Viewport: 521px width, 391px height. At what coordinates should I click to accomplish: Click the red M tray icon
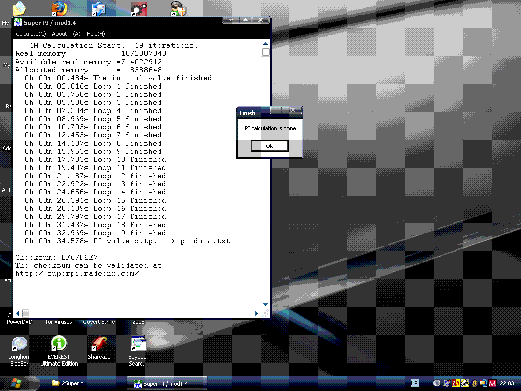[x=491, y=383]
